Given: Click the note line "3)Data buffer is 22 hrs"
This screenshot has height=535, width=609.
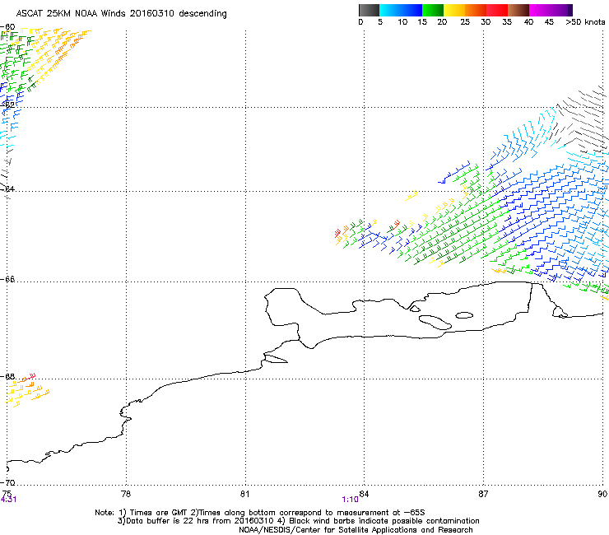Looking at the screenshot, I should point(298,521).
